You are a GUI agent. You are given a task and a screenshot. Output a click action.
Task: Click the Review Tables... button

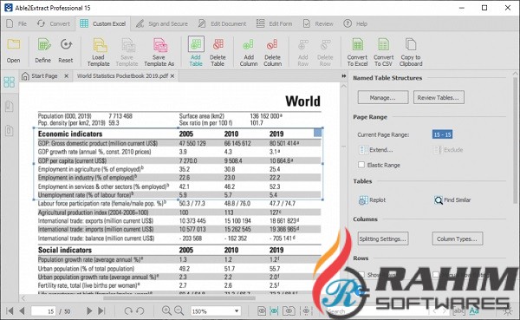click(439, 98)
